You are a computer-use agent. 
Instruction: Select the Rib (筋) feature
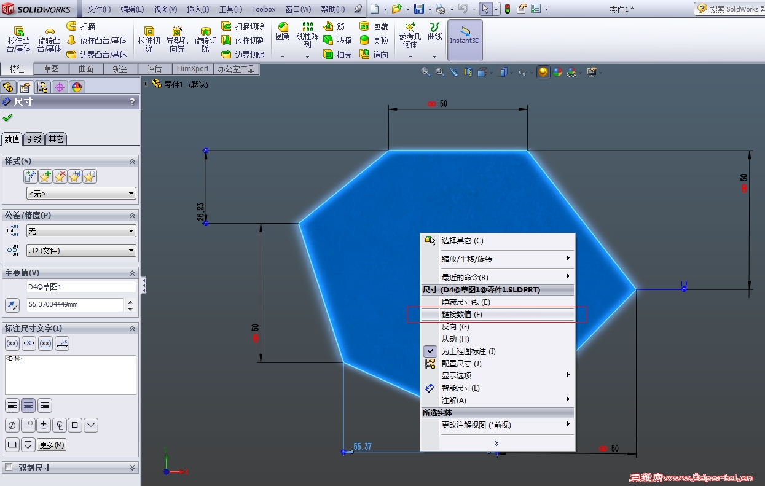334,26
